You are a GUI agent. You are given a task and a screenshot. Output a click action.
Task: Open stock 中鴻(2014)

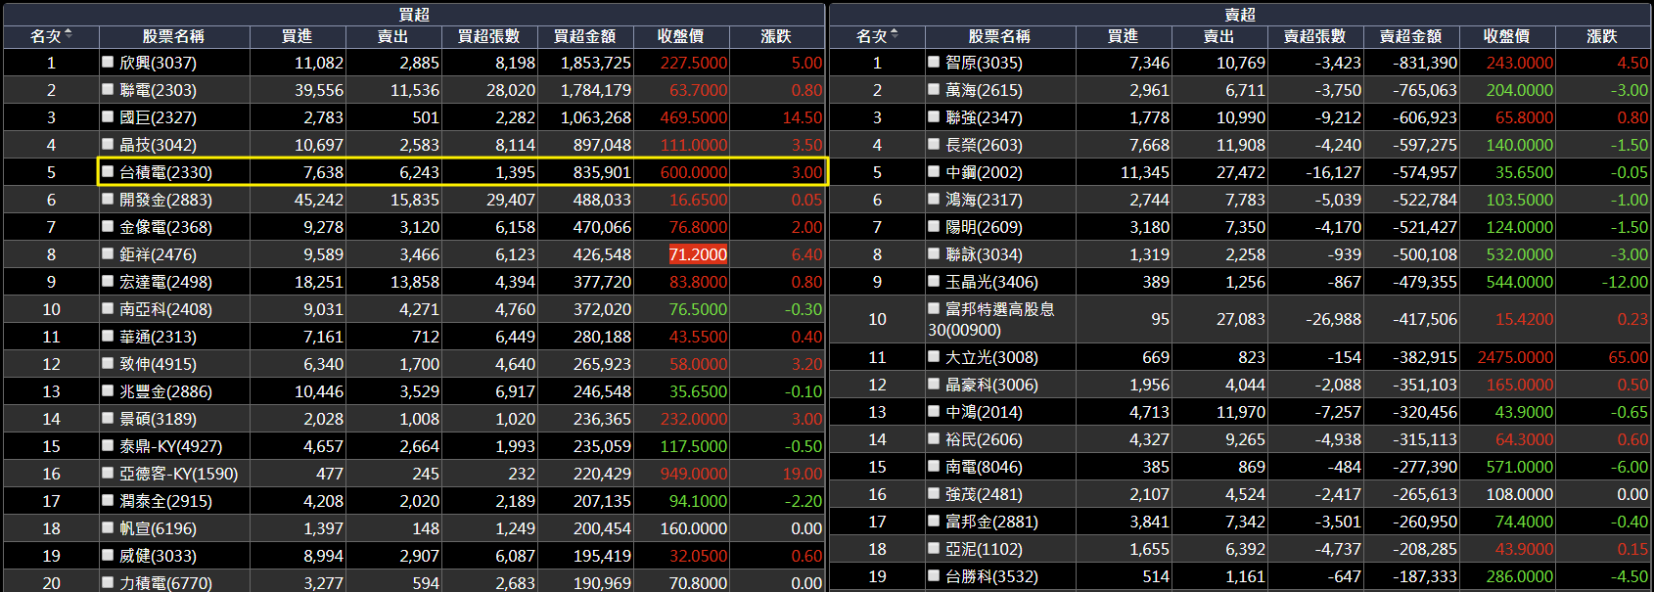984,413
